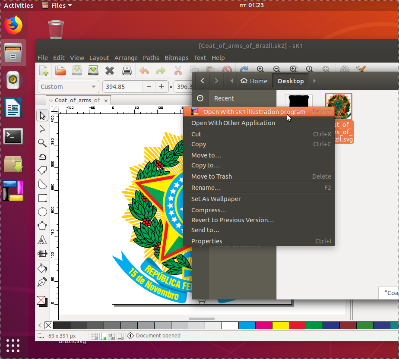The width and height of the screenshot is (399, 359).
Task: Choose the Node edit (shaper) tool
Action: click(x=42, y=129)
